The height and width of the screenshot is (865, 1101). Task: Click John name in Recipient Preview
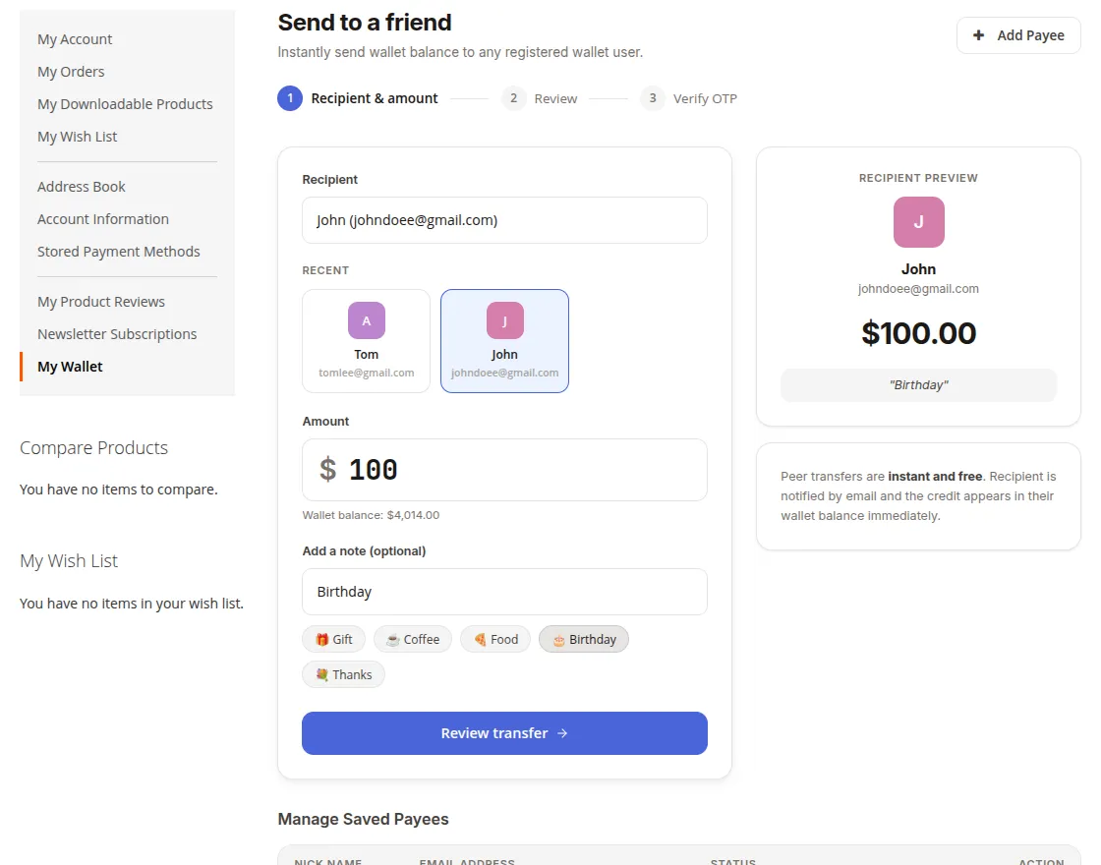click(x=918, y=269)
